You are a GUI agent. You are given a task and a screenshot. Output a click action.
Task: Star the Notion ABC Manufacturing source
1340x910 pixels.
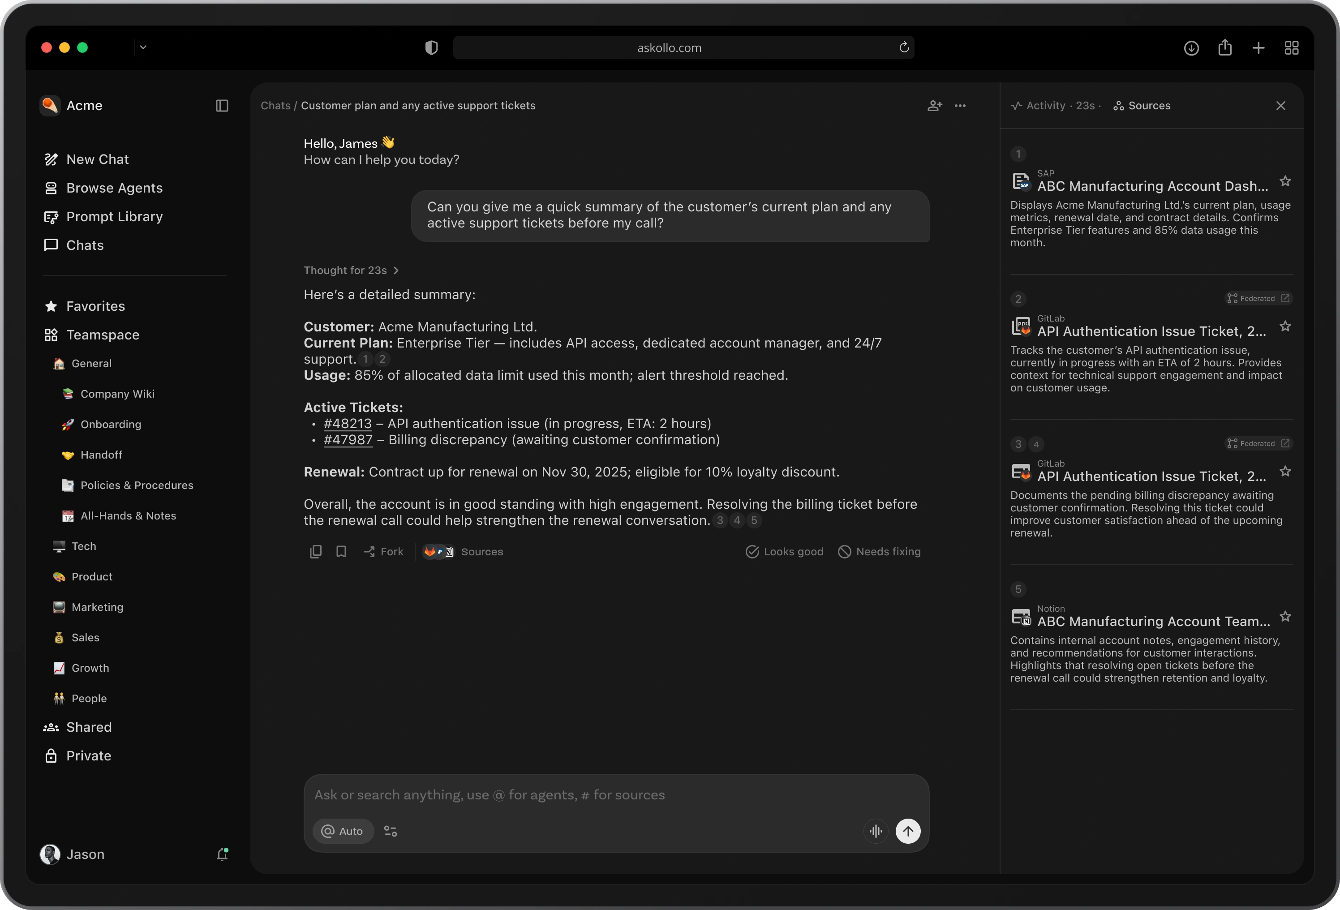1285,617
